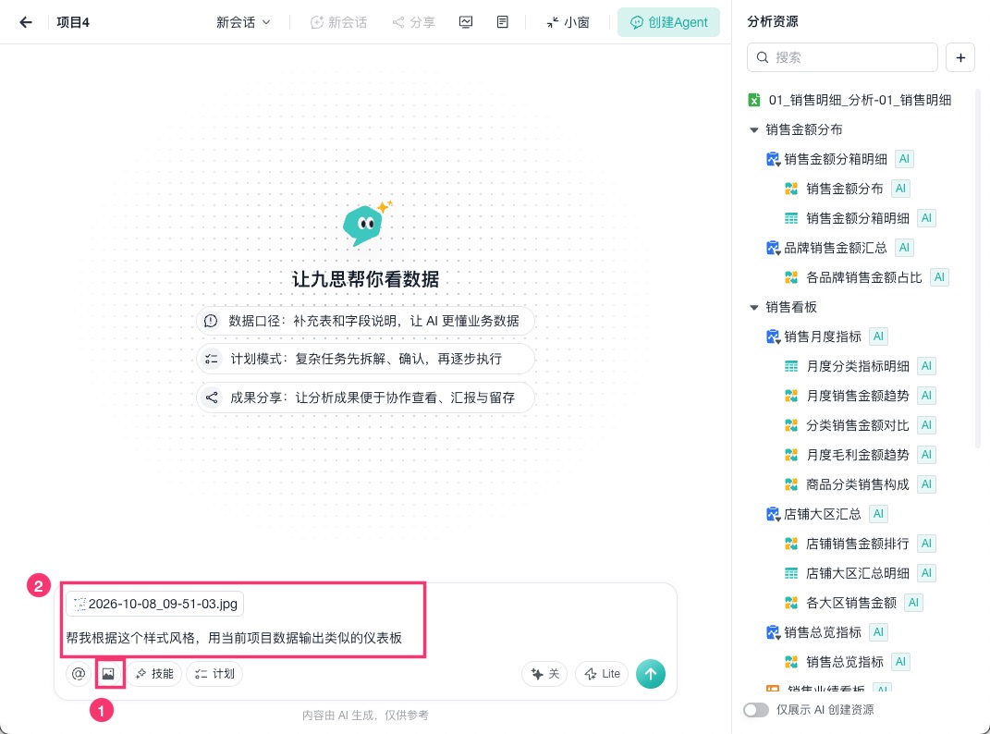Image resolution: width=990 pixels, height=734 pixels.
Task: Select 各品牌销售金额占比 chart
Action: (863, 277)
